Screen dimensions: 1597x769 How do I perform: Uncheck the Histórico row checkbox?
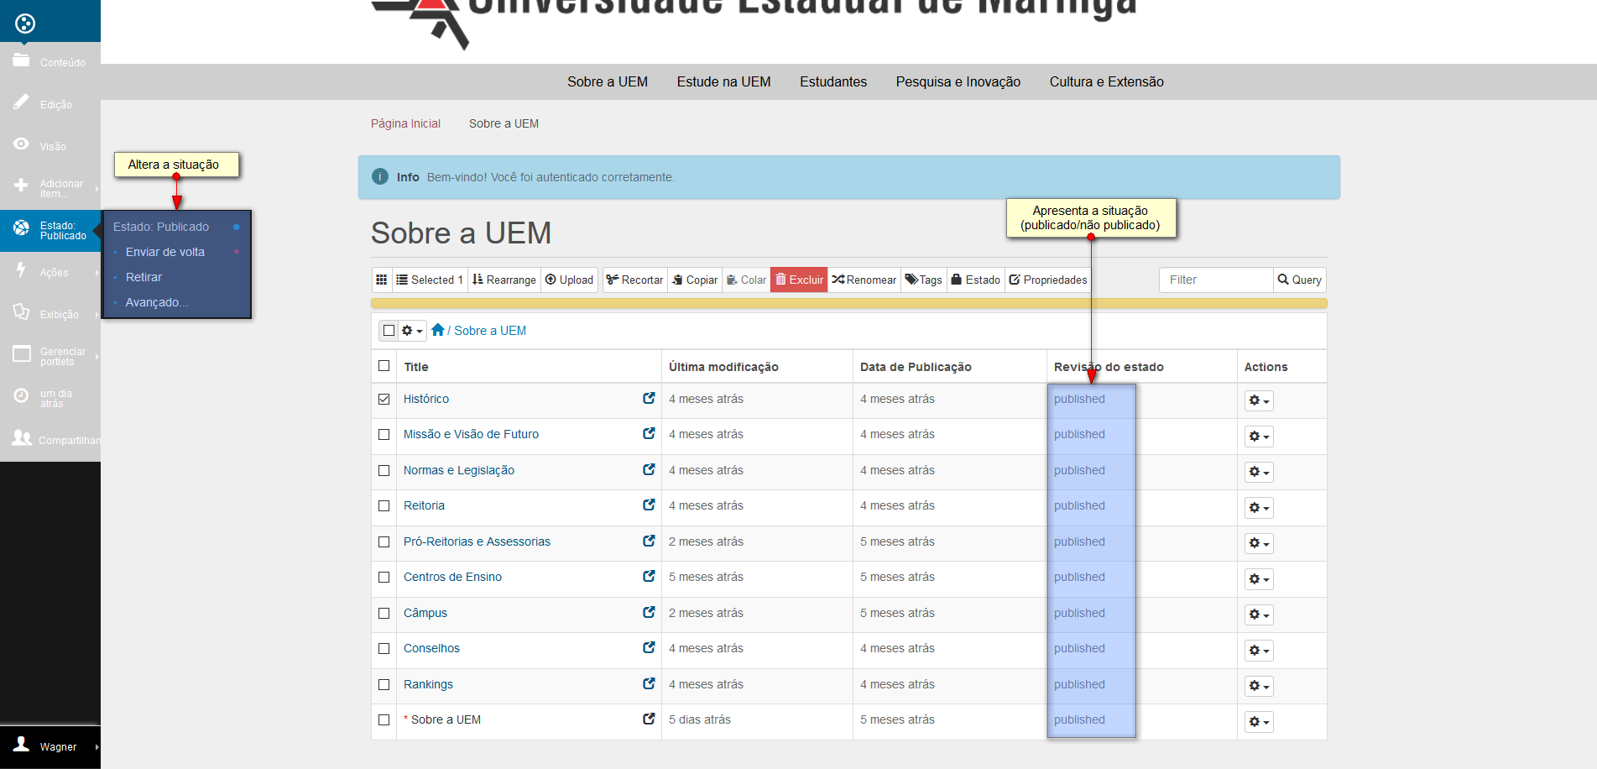(384, 399)
